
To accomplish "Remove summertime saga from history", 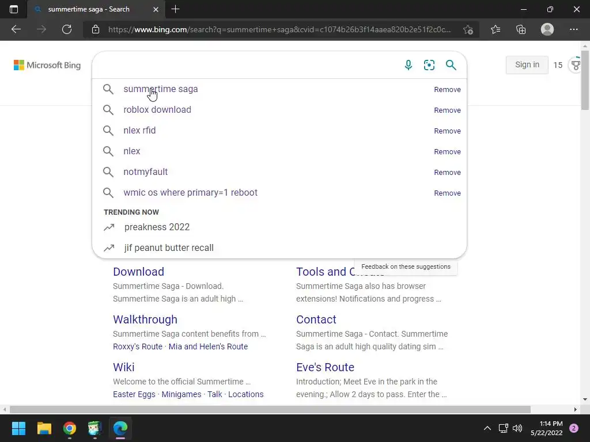I will [447, 89].
